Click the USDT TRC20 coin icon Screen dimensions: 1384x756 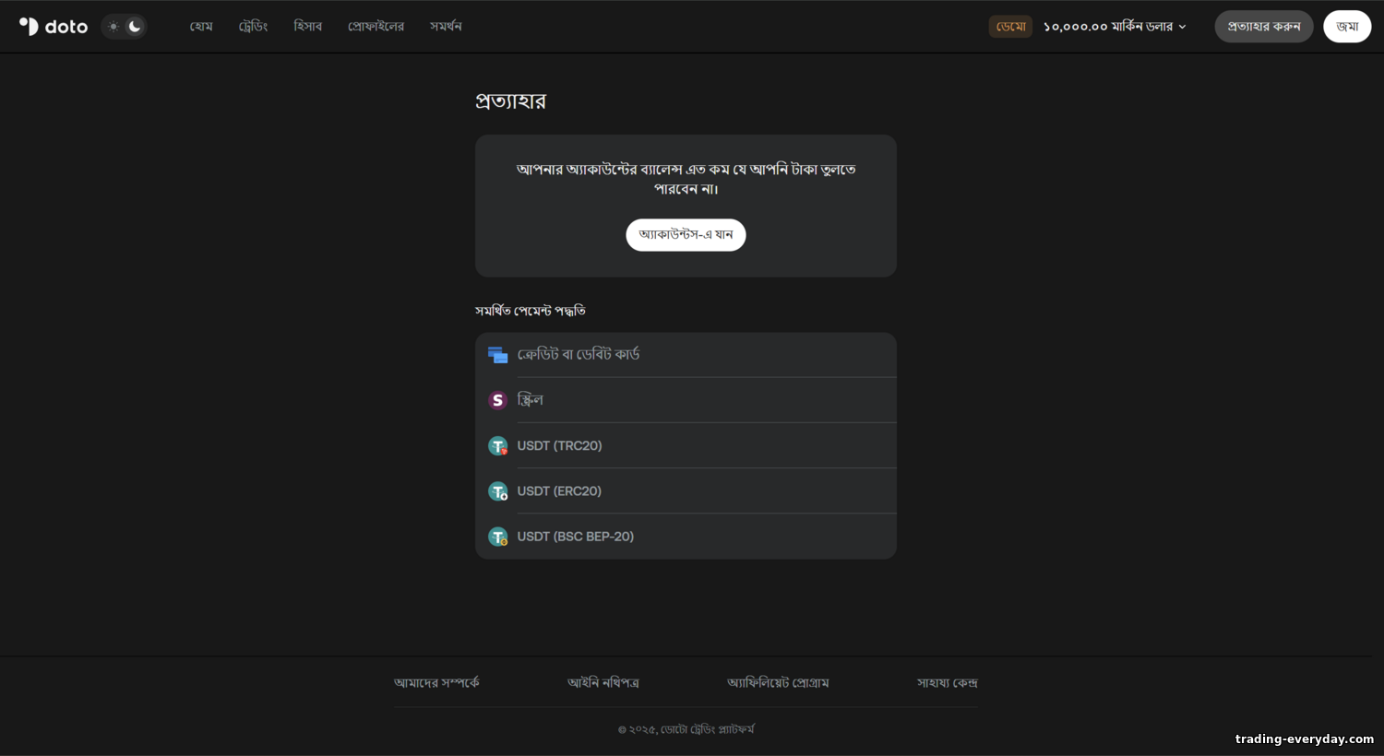click(x=497, y=445)
